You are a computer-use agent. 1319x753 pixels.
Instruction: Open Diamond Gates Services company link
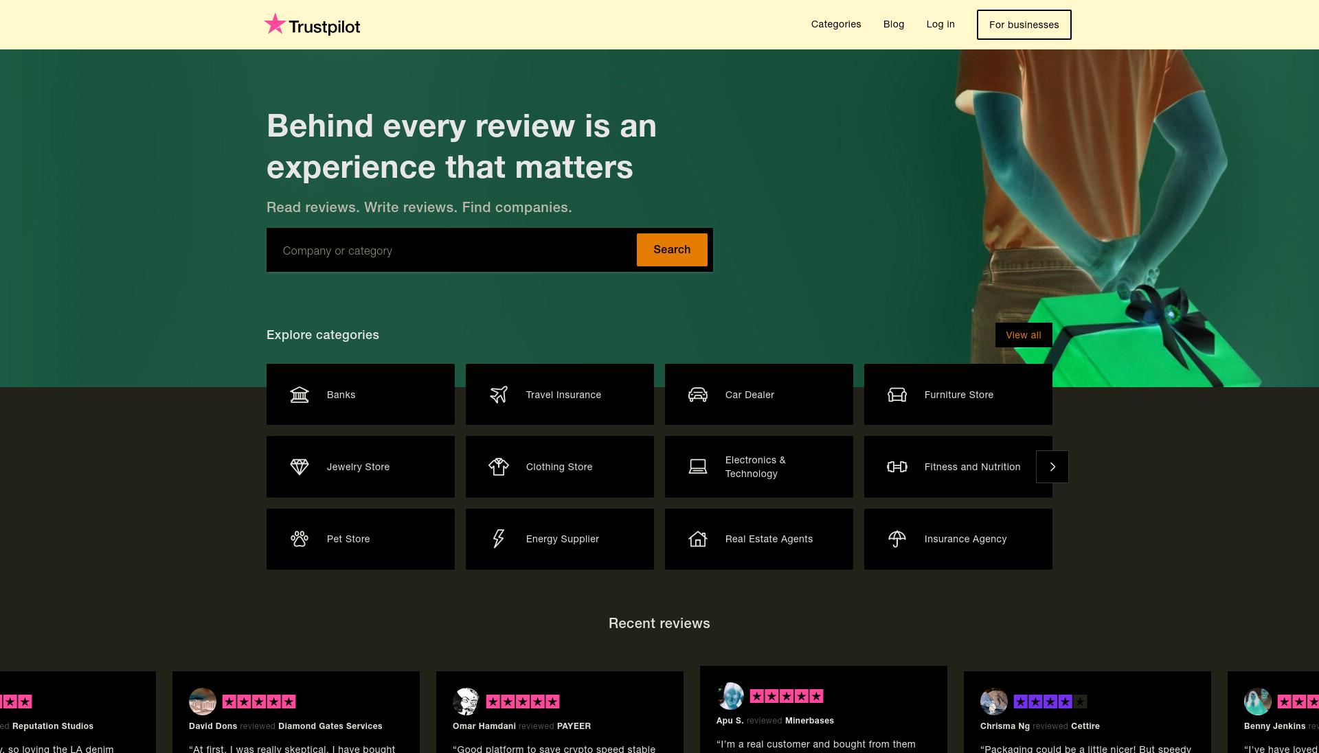(330, 726)
